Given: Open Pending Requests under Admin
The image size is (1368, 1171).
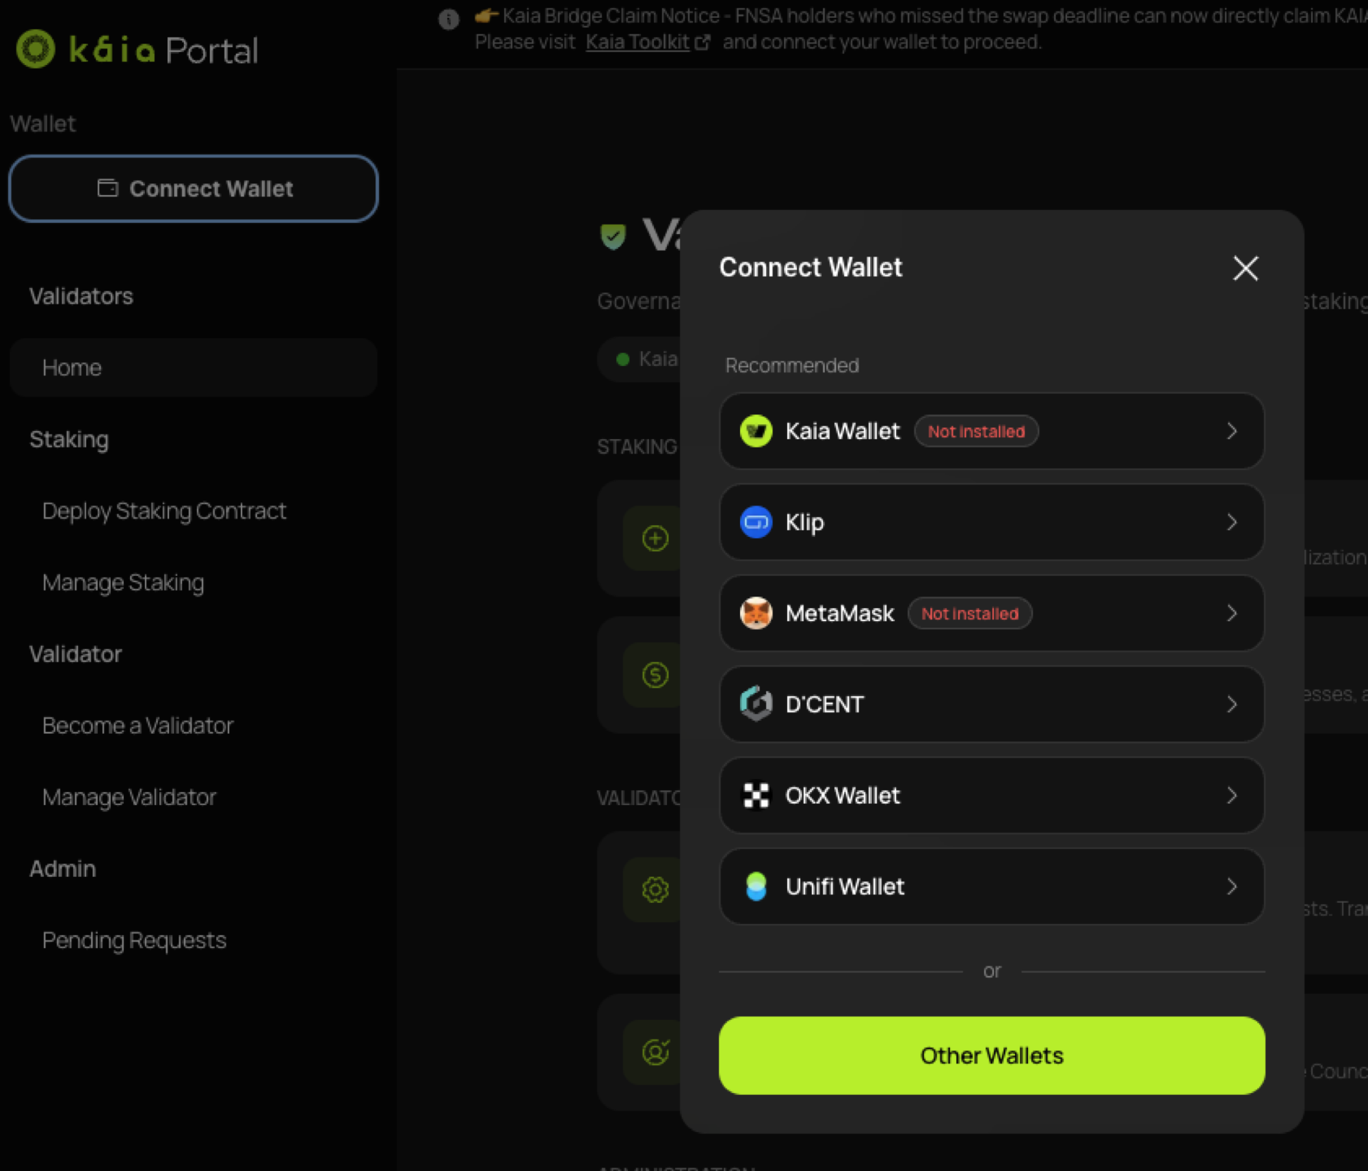Looking at the screenshot, I should tap(134, 940).
